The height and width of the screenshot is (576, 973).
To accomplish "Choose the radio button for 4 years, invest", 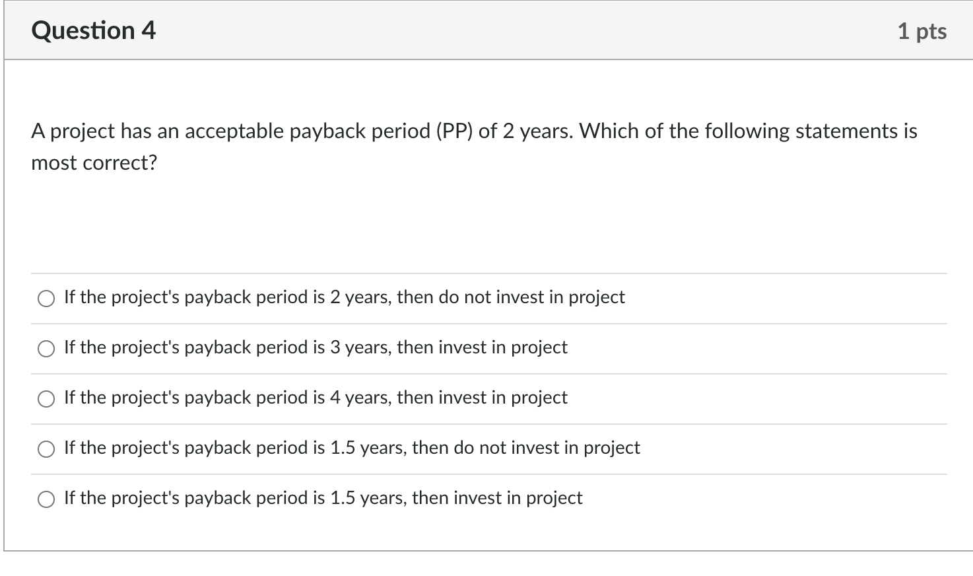I will (x=46, y=400).
